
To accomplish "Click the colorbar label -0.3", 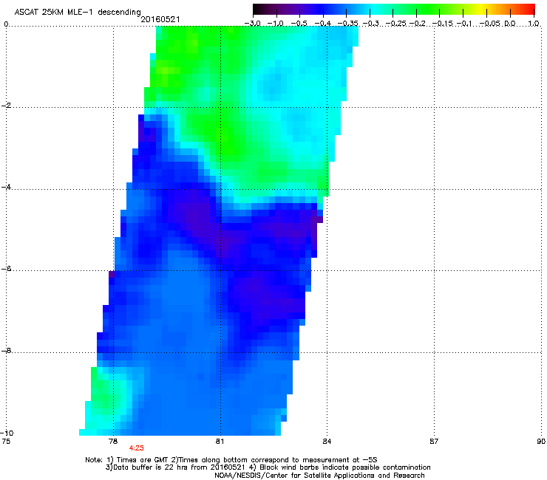I will [x=371, y=24].
